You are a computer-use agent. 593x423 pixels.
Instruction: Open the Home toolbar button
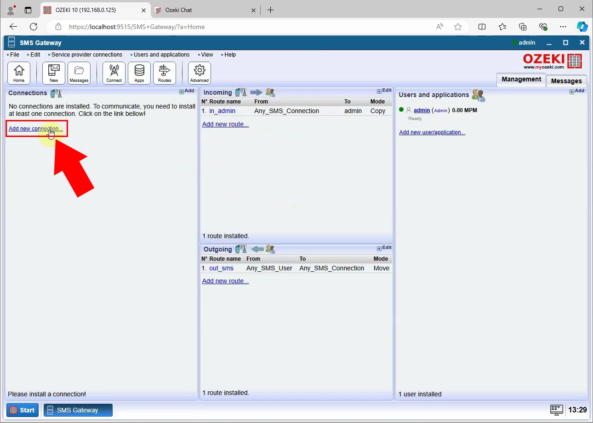click(19, 73)
